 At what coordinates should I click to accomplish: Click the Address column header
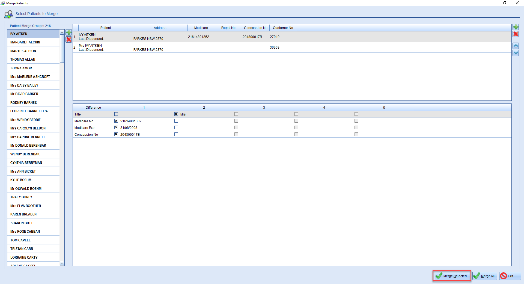coord(160,28)
